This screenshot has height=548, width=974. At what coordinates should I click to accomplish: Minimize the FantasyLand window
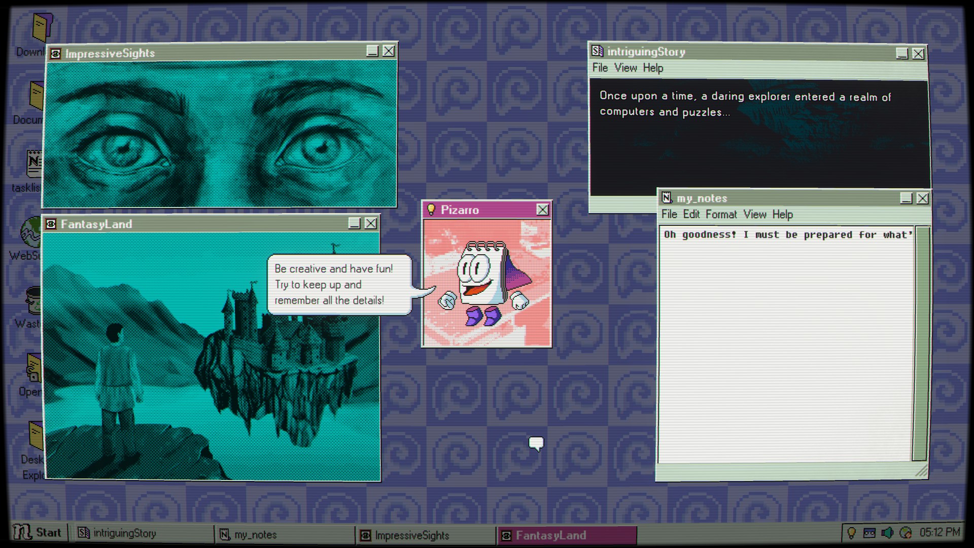pyautogui.click(x=355, y=223)
